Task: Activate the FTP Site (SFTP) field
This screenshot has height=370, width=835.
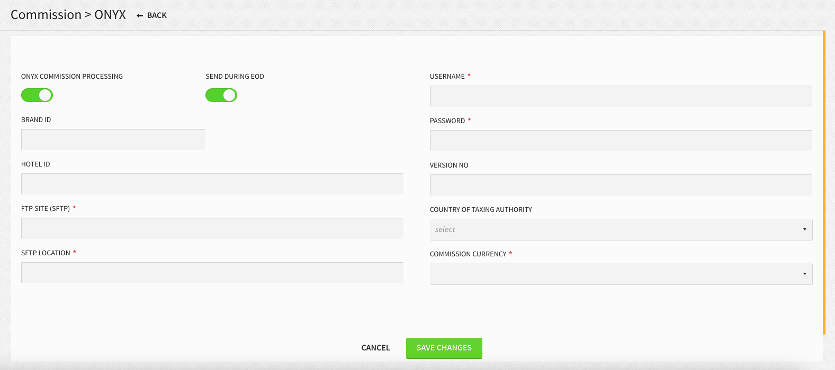Action: click(212, 228)
